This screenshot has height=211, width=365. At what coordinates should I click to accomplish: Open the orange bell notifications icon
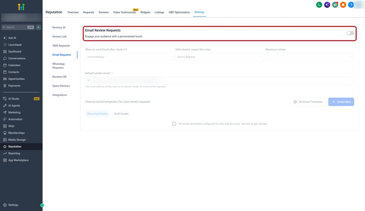tap(343, 5)
